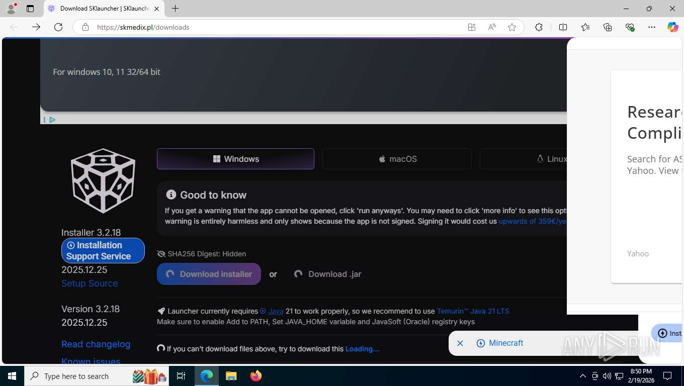The height and width of the screenshot is (386, 684).
Task: Open the upwards of 359€ link
Action: [x=533, y=221]
